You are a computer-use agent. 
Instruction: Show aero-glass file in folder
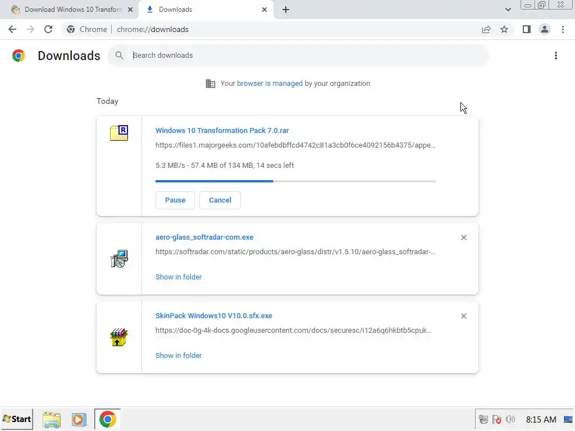click(x=179, y=277)
